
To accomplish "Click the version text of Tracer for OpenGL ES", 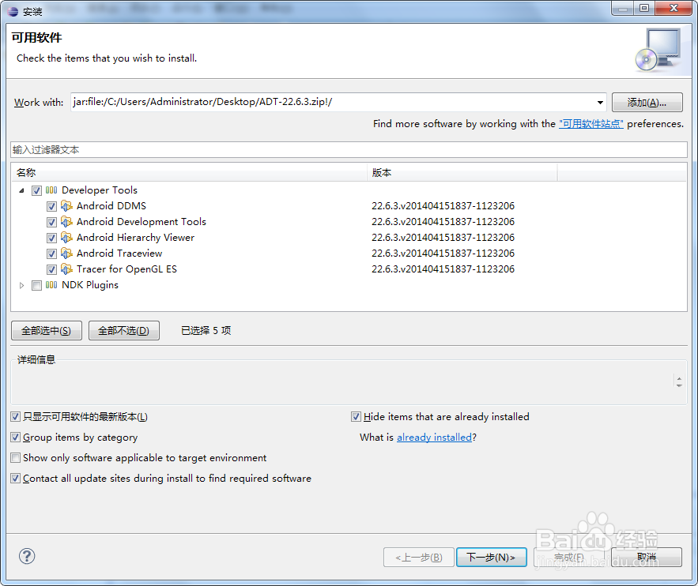I will click(443, 269).
